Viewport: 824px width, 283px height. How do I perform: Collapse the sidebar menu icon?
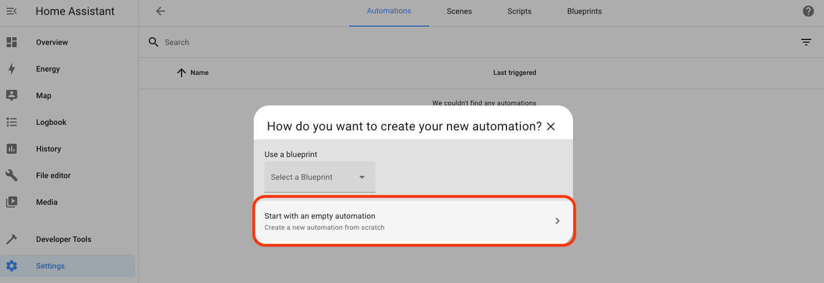12,11
